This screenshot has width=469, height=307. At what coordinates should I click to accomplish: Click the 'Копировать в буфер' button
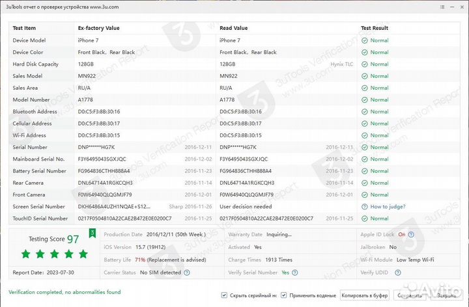coord(365,295)
